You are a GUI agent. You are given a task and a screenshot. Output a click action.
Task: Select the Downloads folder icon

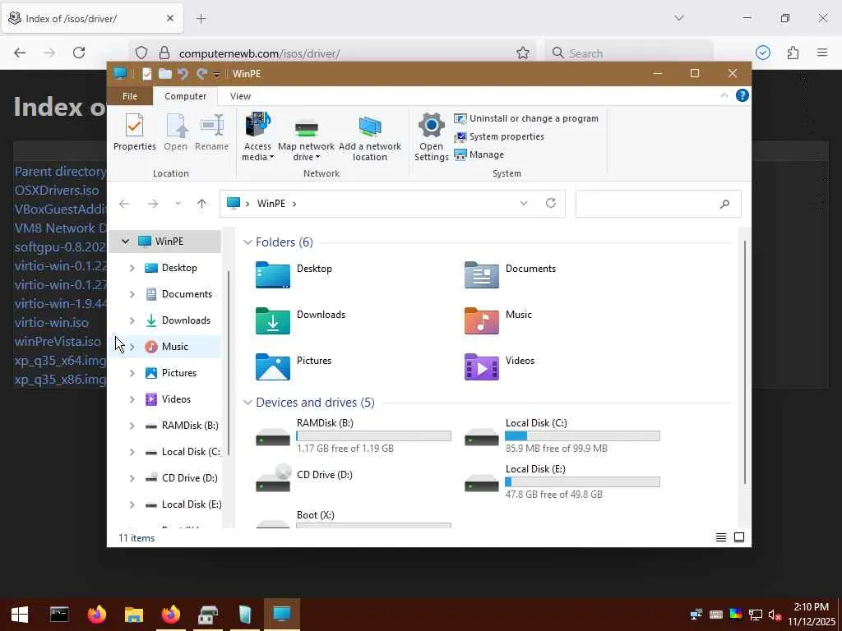273,321
